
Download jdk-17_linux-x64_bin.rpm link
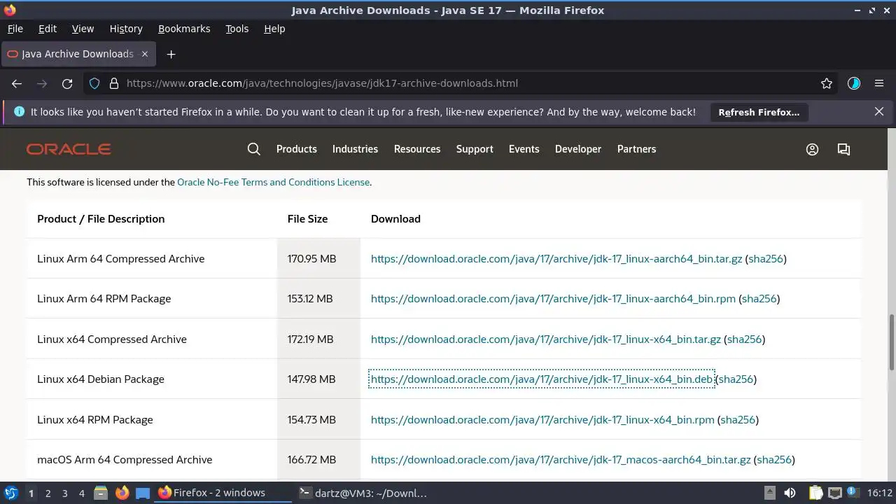point(542,420)
